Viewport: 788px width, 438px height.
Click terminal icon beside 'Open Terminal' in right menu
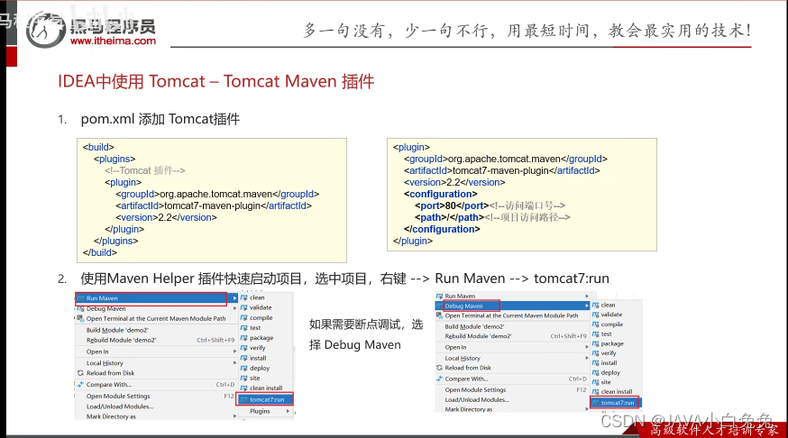pos(439,315)
